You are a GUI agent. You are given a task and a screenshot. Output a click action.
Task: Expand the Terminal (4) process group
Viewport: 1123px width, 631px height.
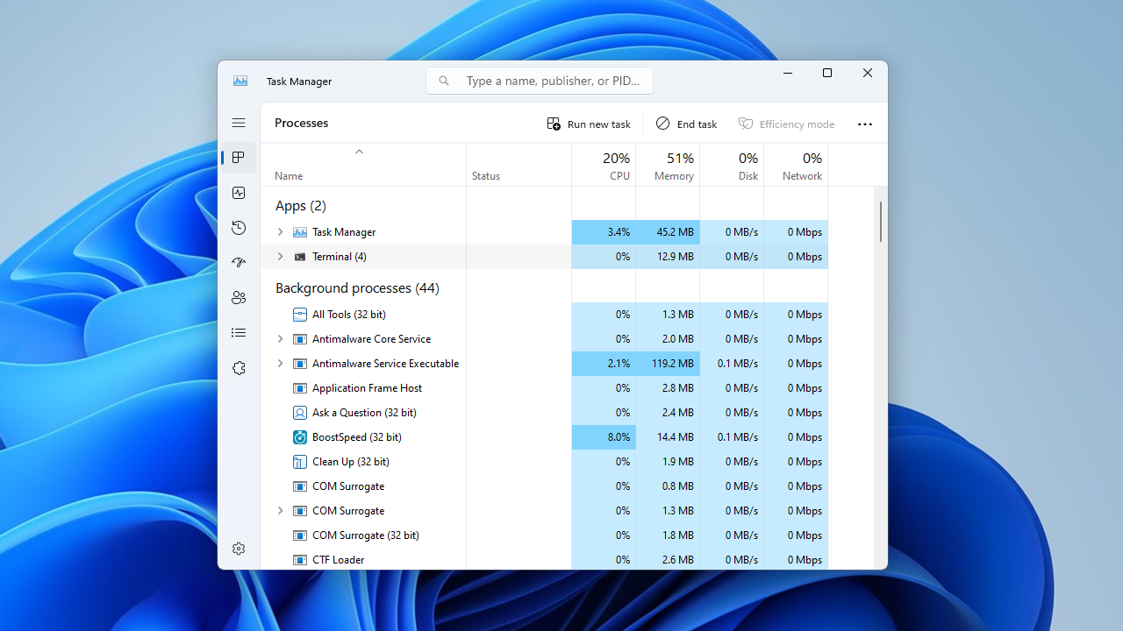pyautogui.click(x=280, y=257)
